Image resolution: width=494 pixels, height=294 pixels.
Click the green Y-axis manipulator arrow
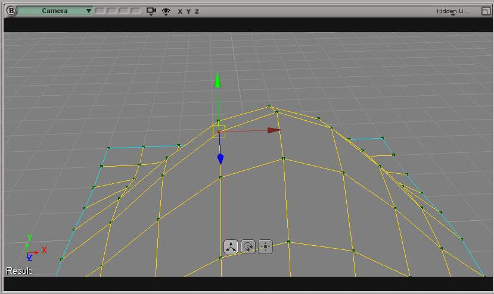pyautogui.click(x=218, y=80)
